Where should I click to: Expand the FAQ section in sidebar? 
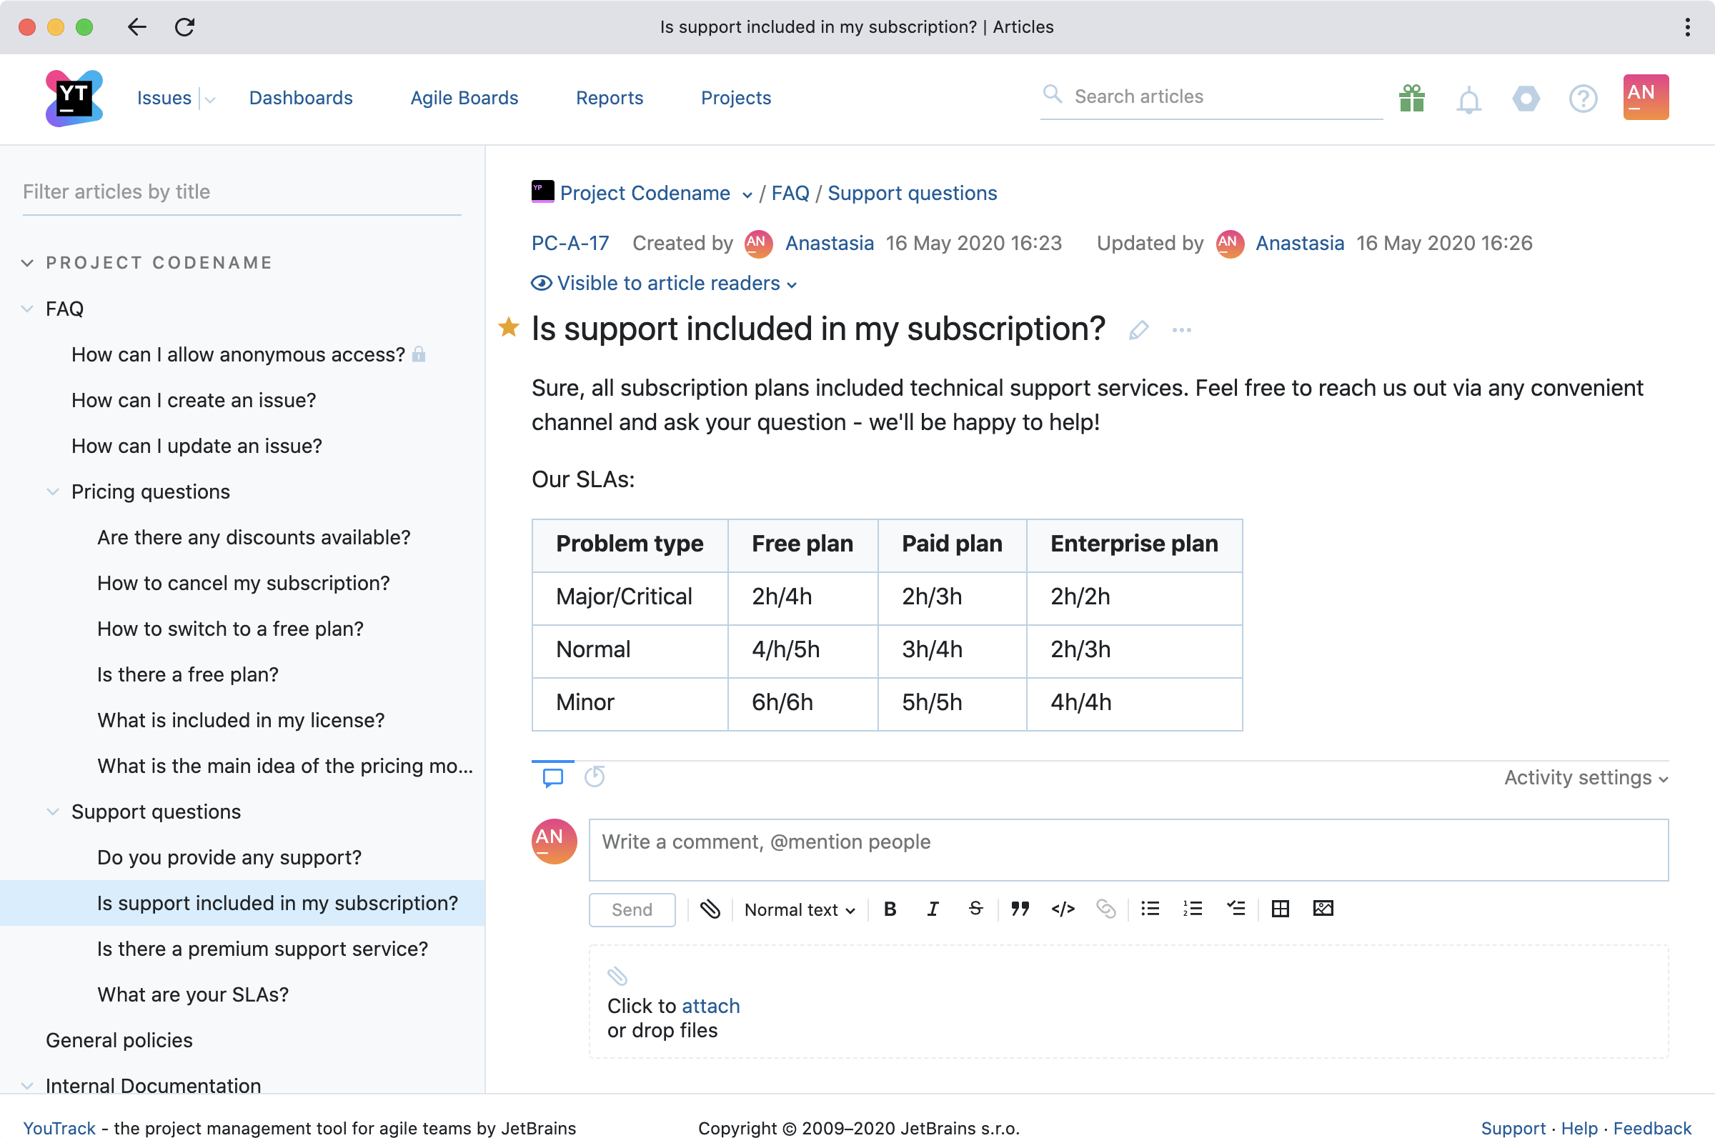[x=27, y=307]
